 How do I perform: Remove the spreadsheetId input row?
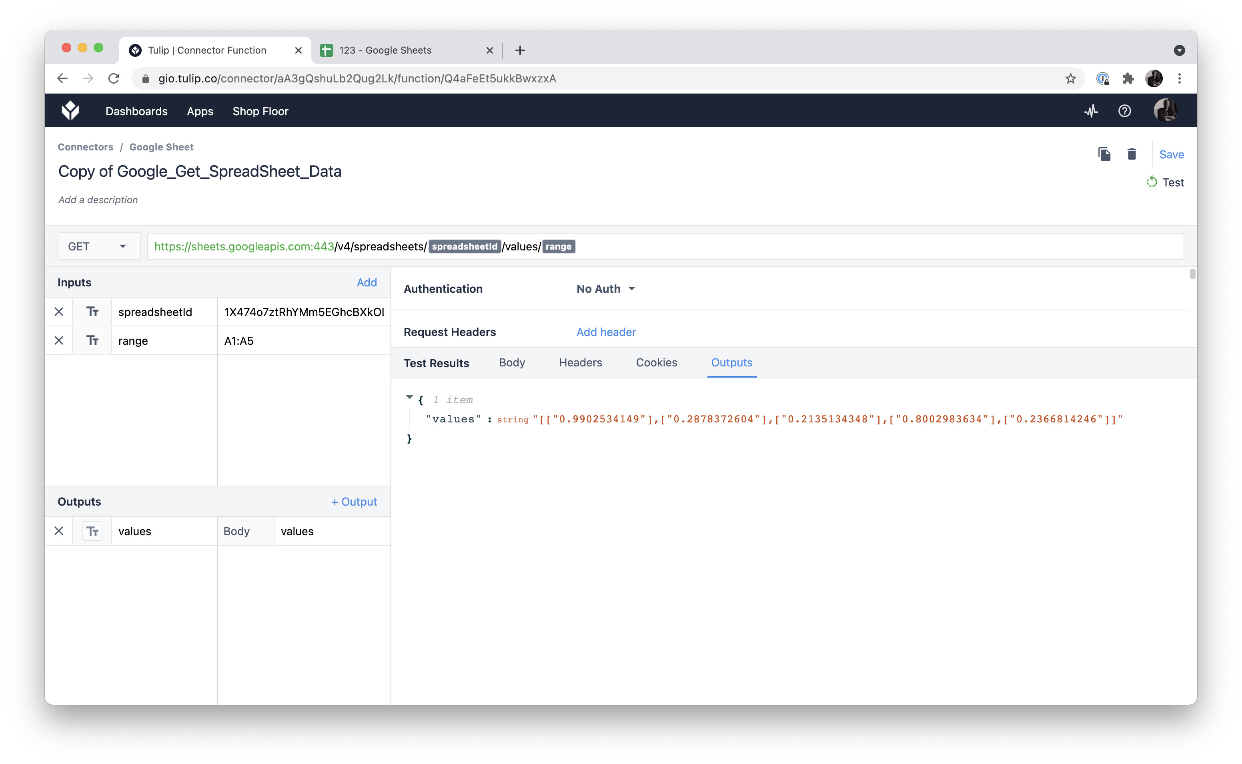click(x=59, y=312)
